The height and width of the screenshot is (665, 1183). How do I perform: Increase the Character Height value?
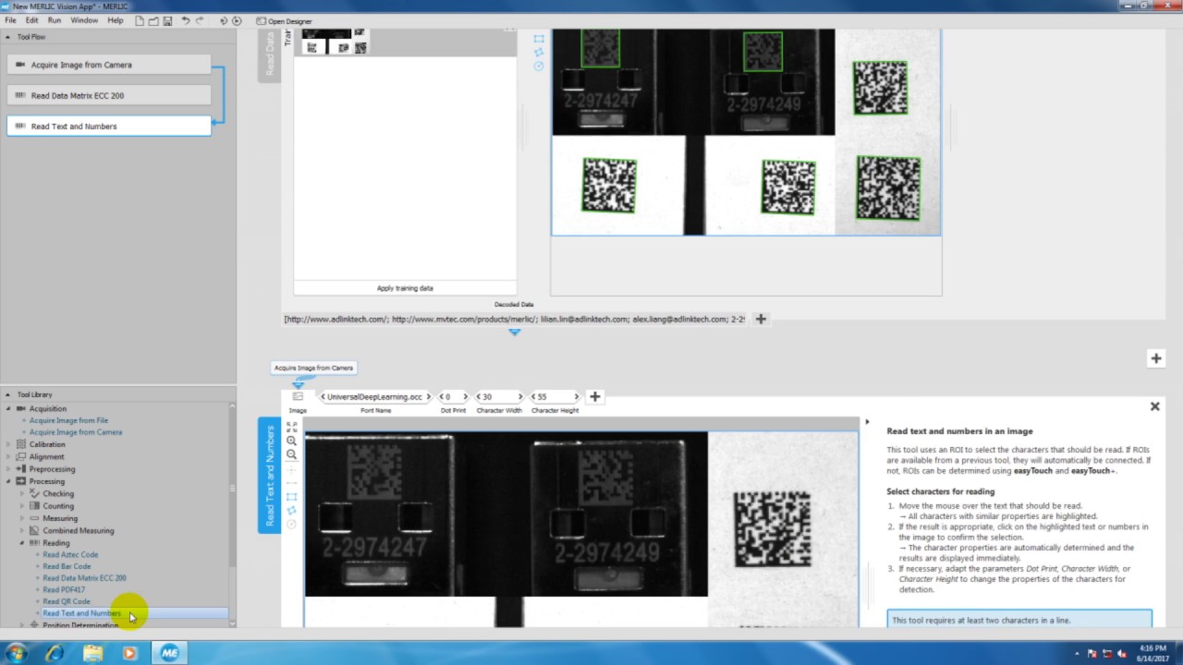coord(576,397)
